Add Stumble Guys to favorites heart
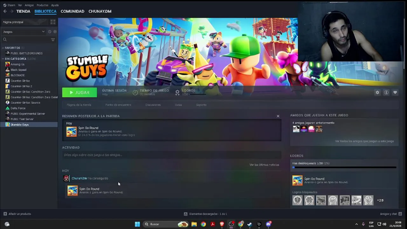 tap(395, 92)
